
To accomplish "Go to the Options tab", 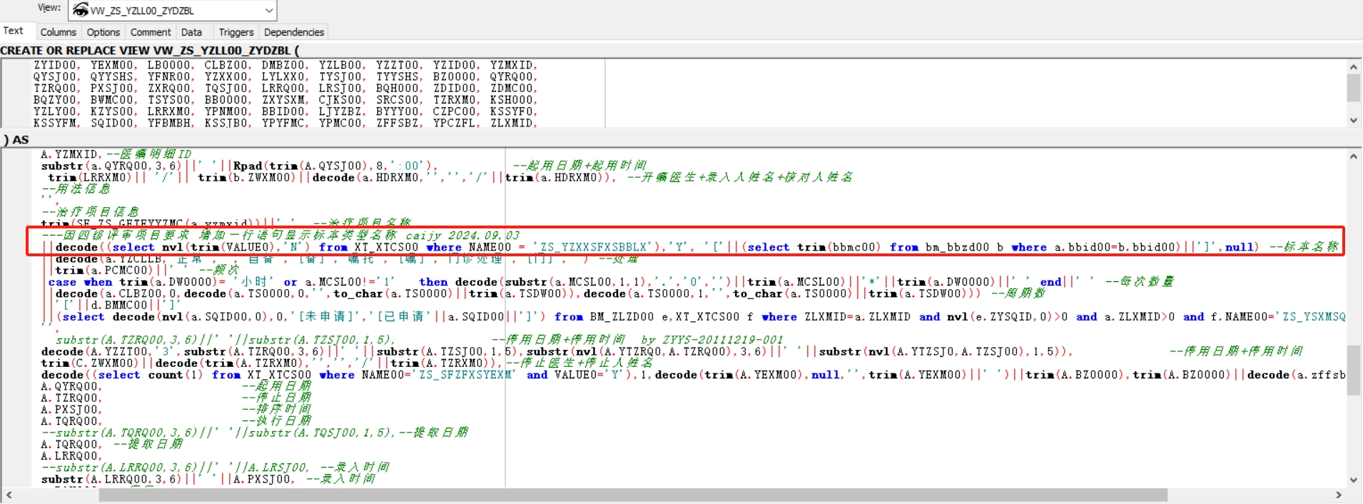I will point(103,32).
